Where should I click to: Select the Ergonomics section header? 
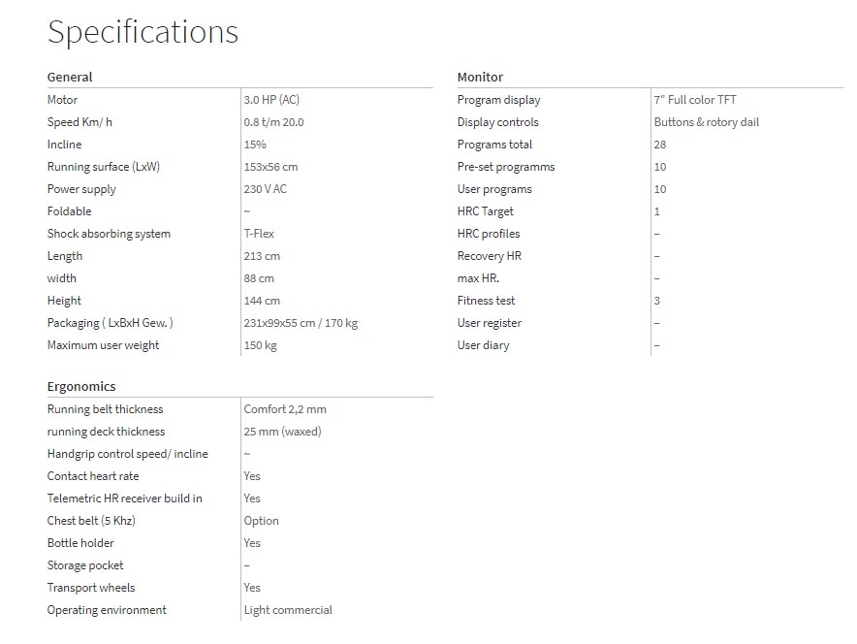[x=81, y=386]
